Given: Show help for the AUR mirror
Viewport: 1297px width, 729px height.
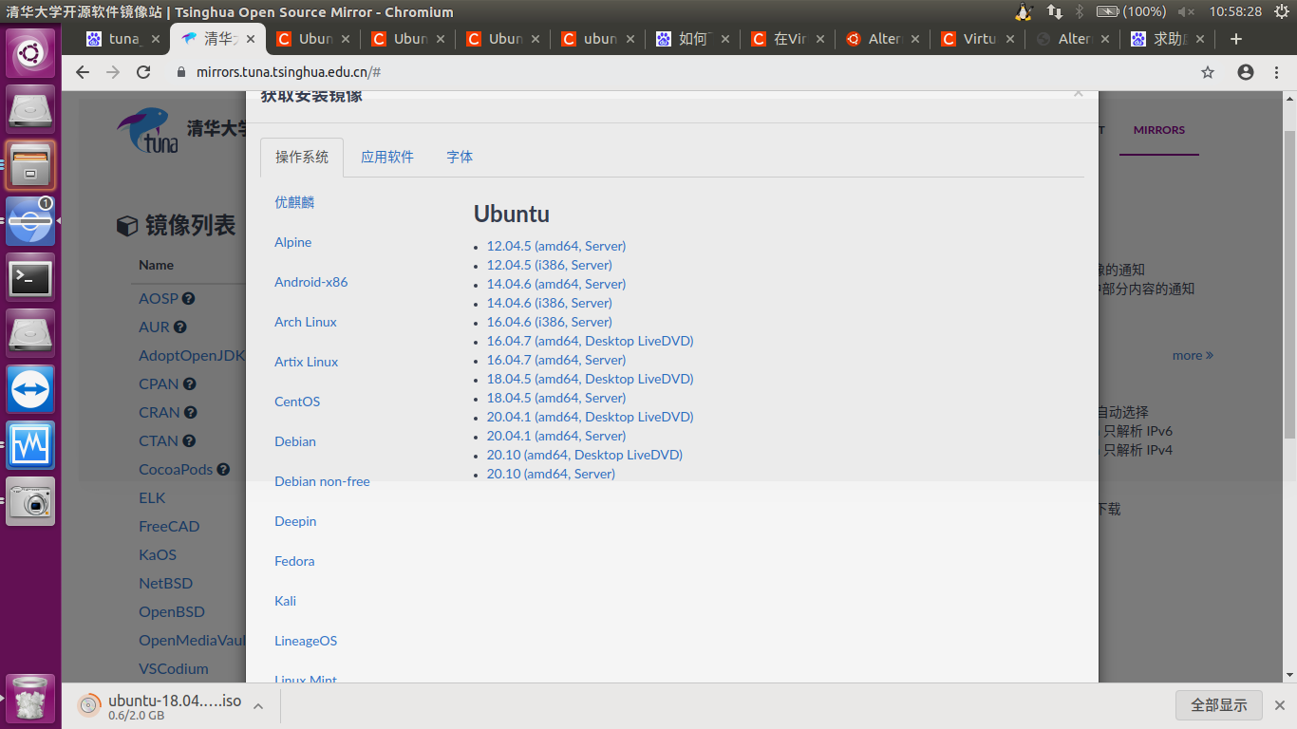Looking at the screenshot, I should [x=179, y=327].
